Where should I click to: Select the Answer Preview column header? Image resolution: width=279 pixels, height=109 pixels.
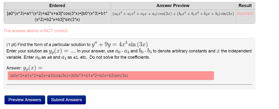coord(173,5)
